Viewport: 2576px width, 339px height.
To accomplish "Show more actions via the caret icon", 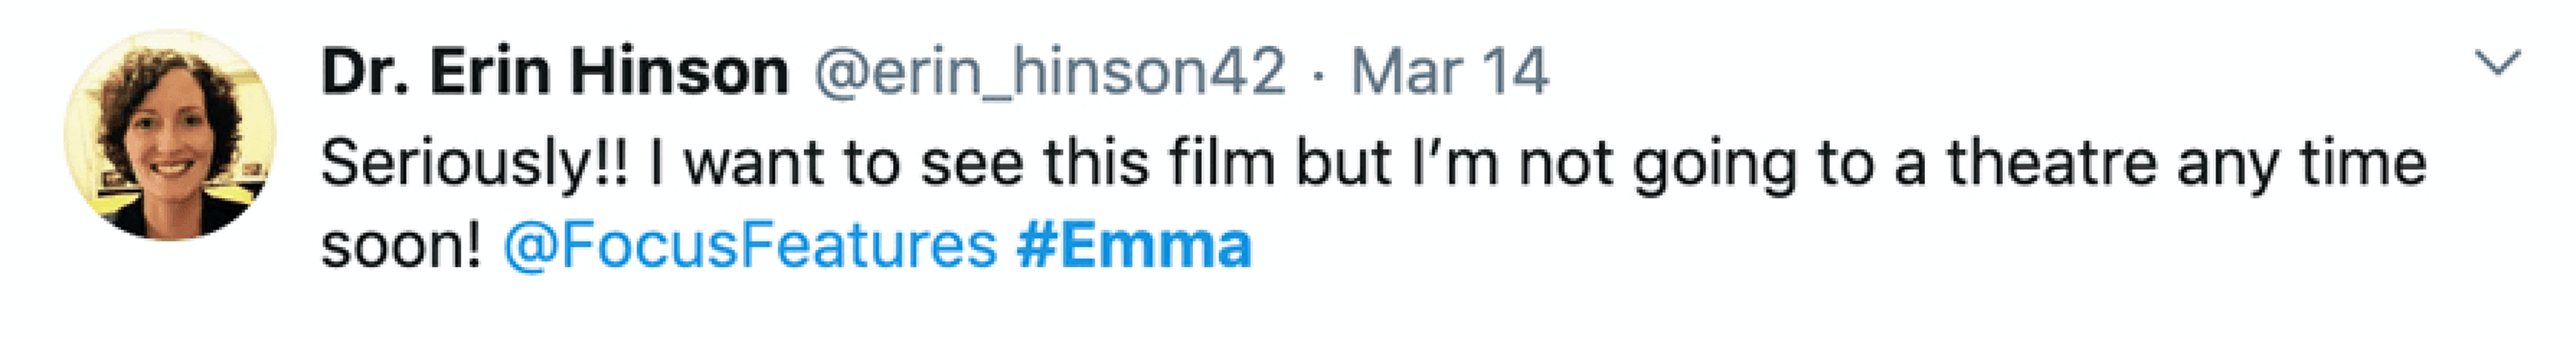I will click(x=2497, y=65).
